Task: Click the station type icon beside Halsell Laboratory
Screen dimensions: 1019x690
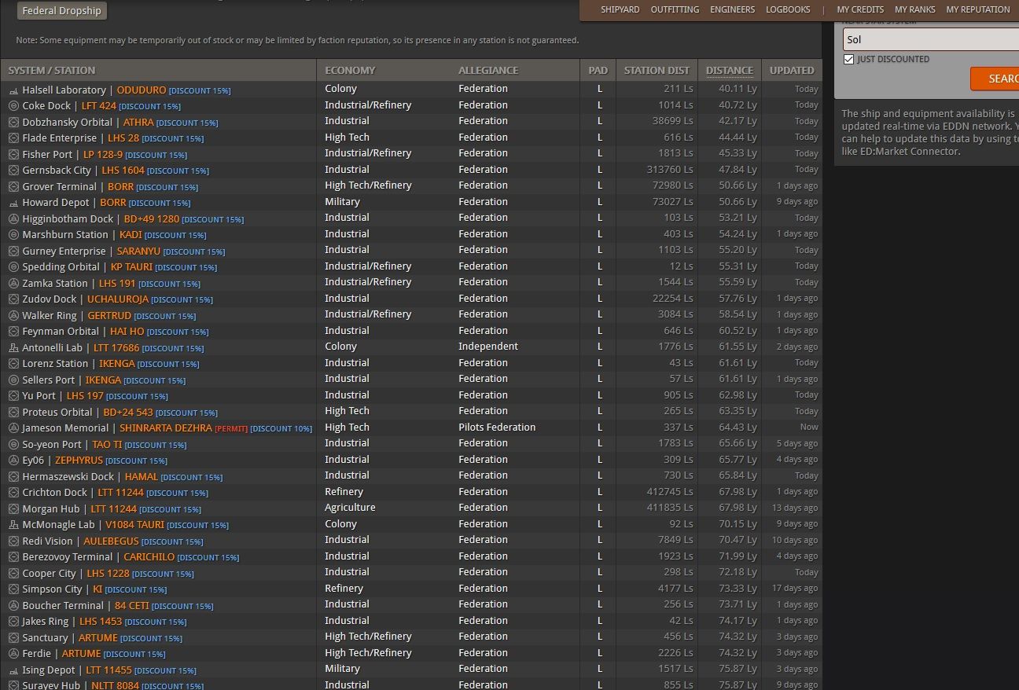Action: pyautogui.click(x=13, y=90)
